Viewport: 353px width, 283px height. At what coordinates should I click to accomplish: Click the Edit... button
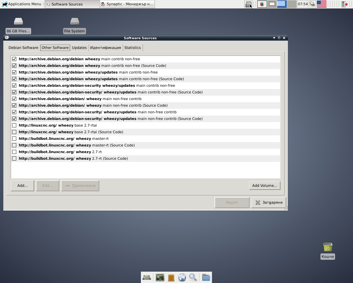point(47,186)
